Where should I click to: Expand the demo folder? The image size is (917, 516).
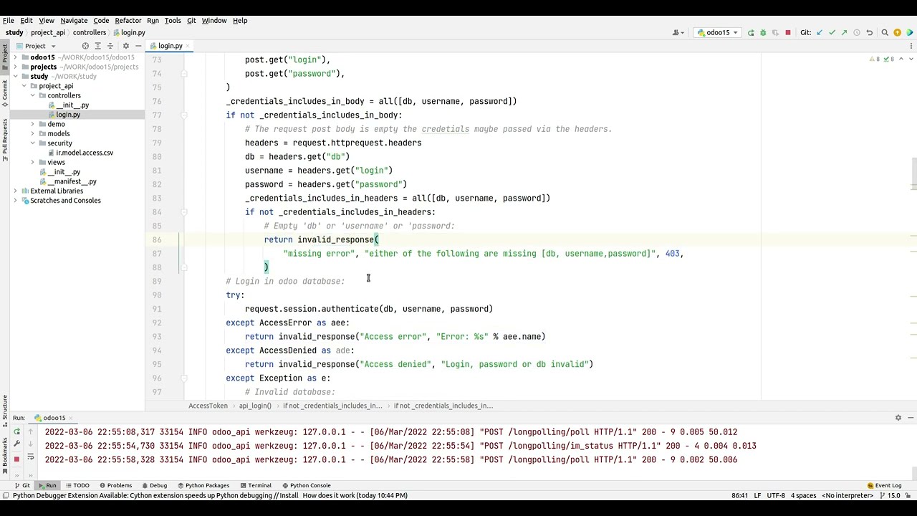tap(32, 124)
